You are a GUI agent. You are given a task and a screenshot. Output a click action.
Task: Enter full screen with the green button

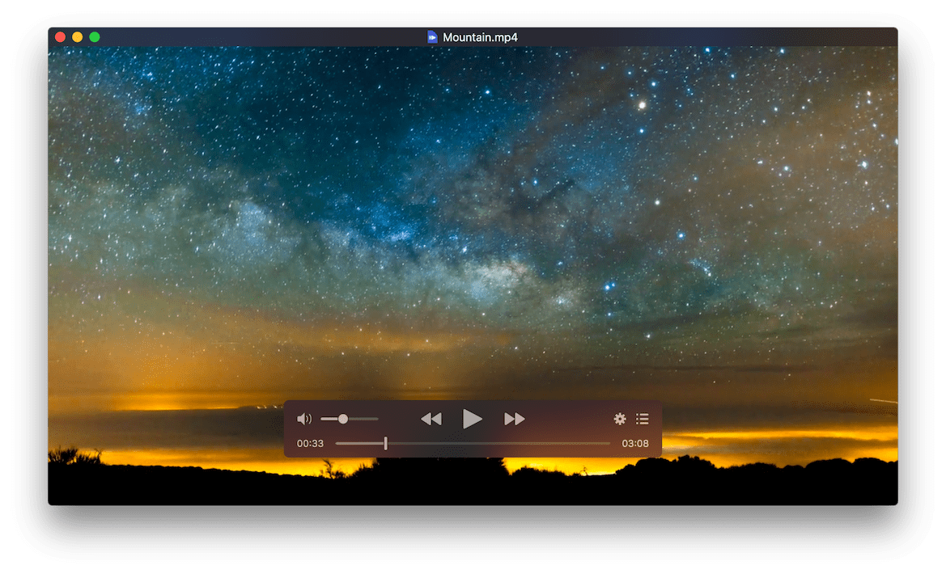tap(95, 37)
